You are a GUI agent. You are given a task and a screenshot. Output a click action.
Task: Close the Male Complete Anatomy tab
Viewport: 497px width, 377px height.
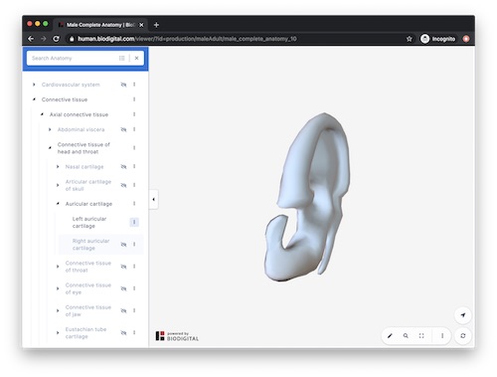[141, 25]
